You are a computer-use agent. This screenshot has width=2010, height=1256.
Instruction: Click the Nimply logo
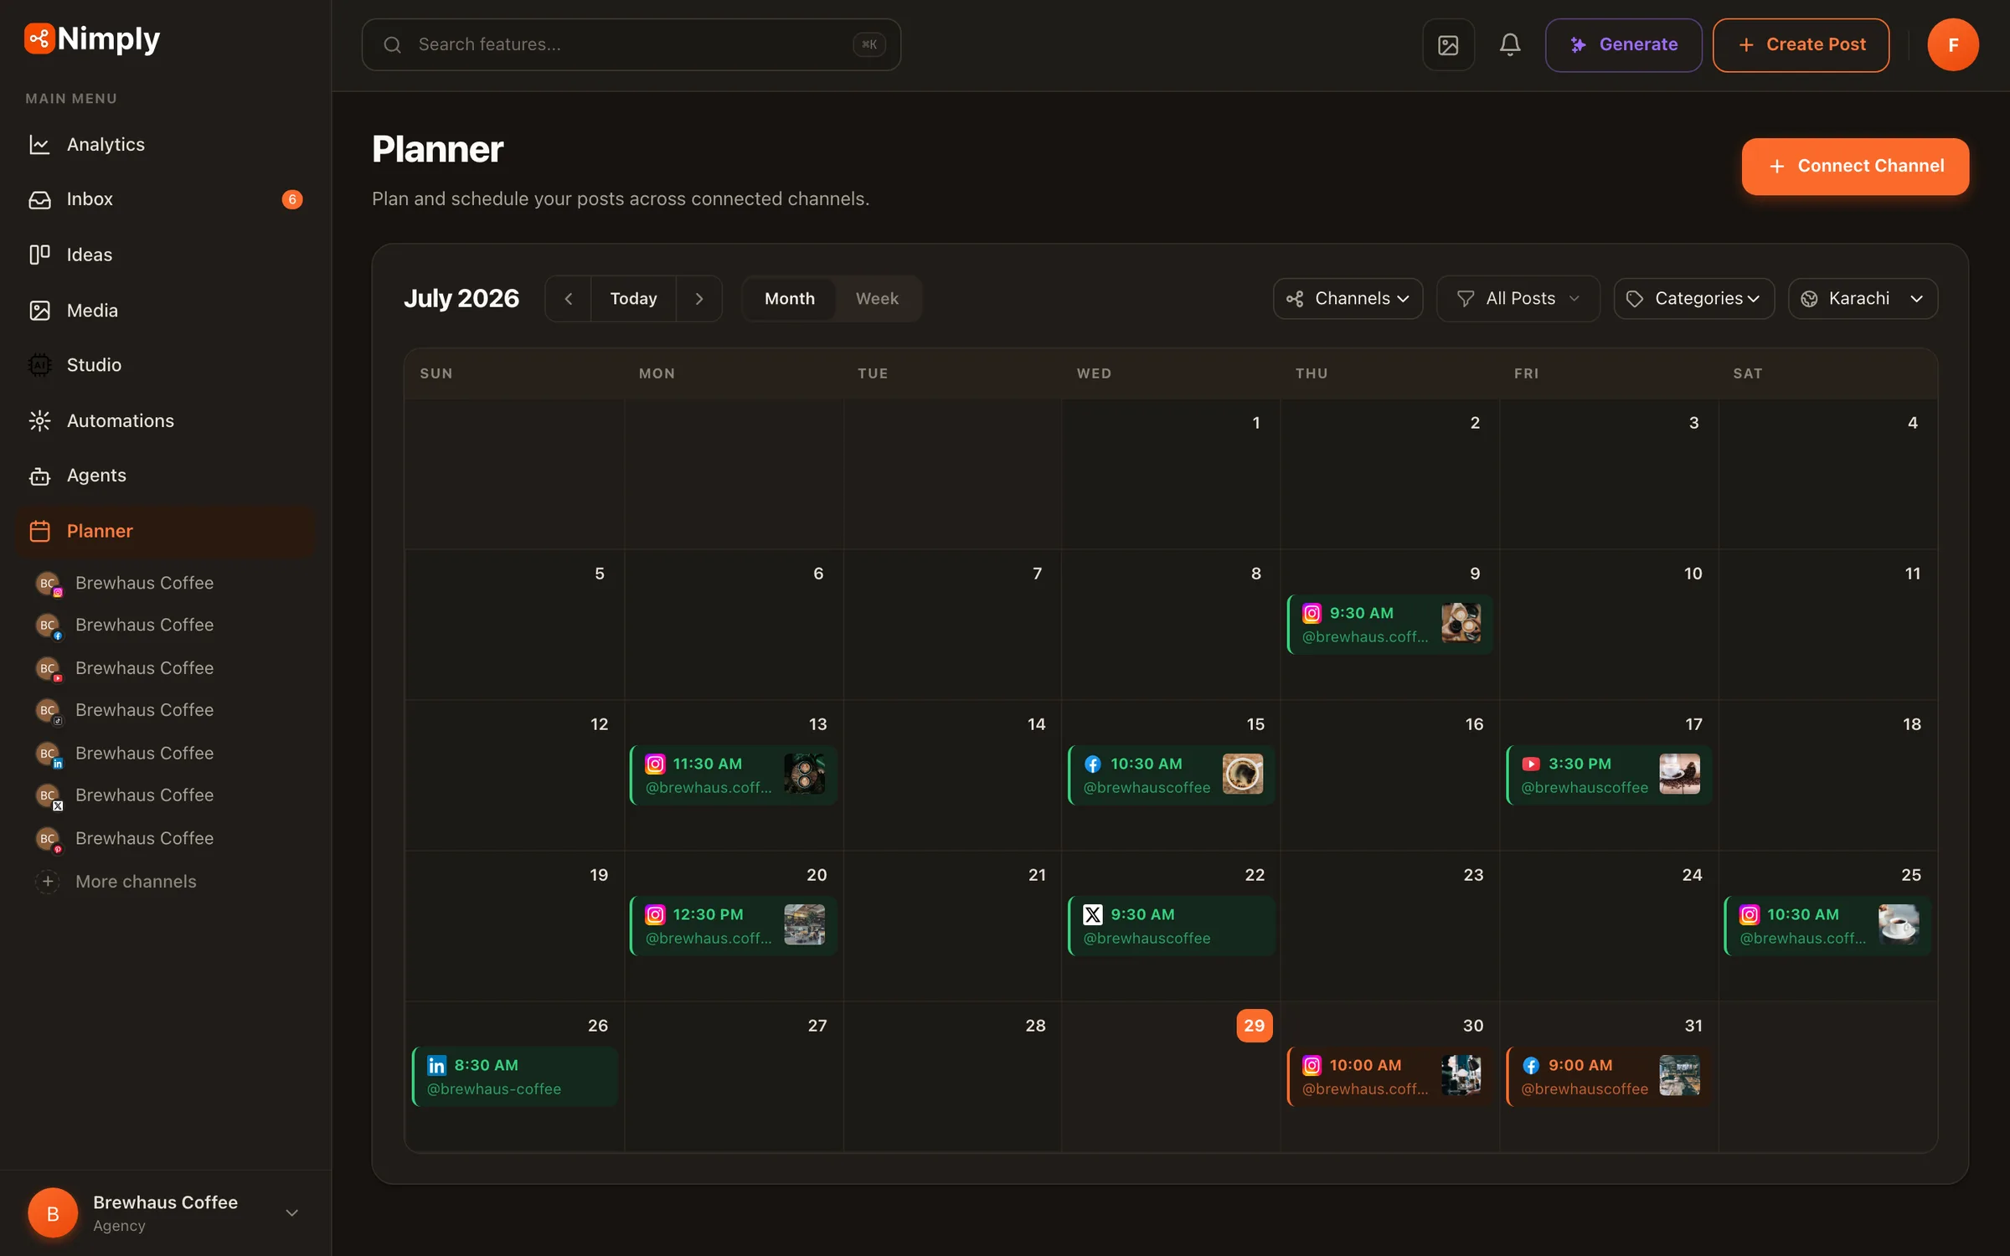click(x=92, y=39)
